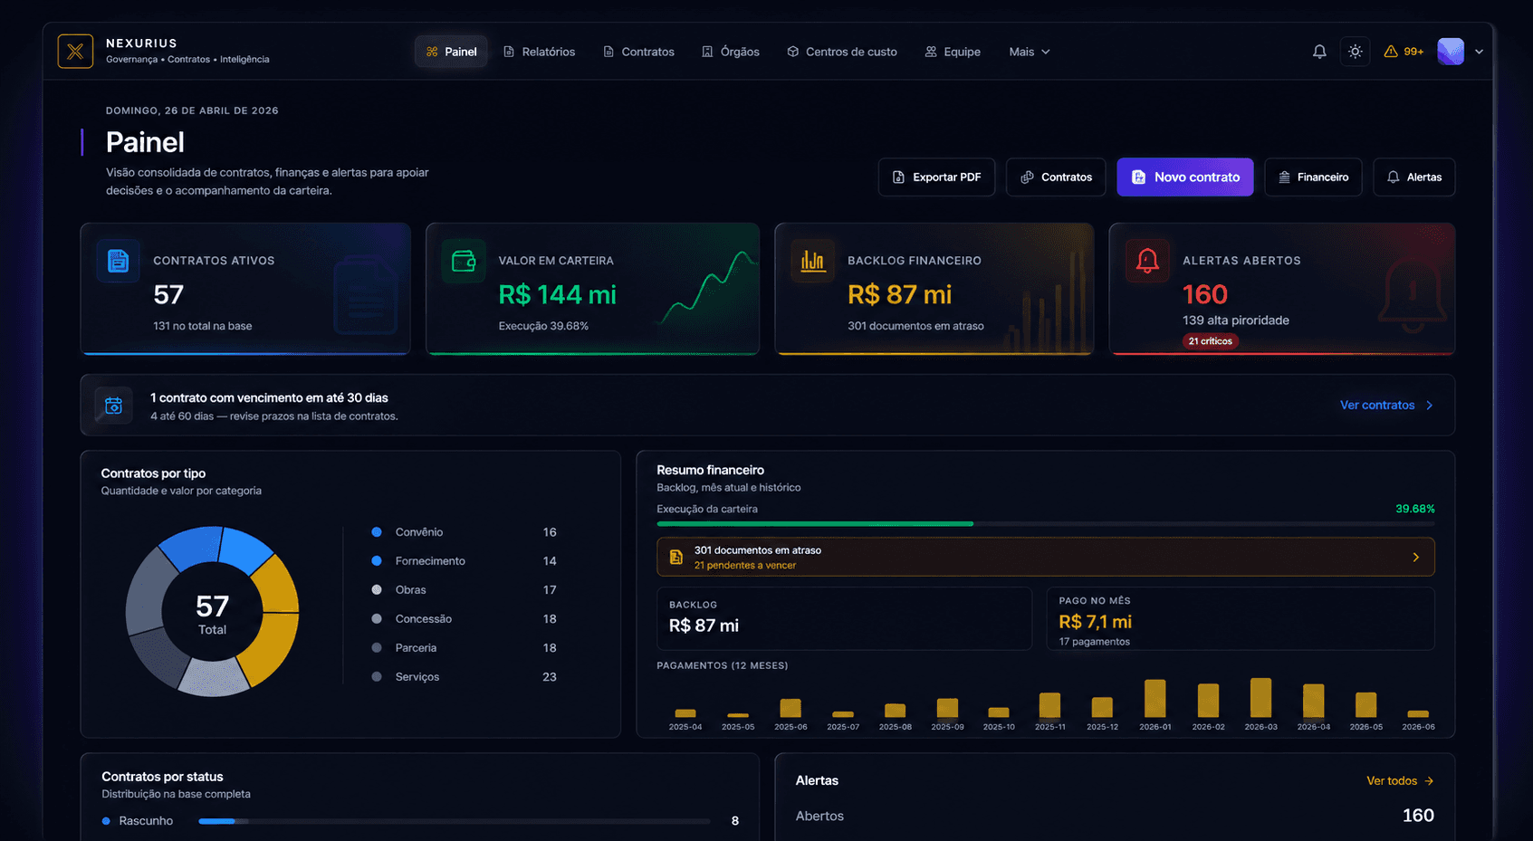Image resolution: width=1533 pixels, height=841 pixels.
Task: Expand the 301 documentos em atraso banner
Action: [1045, 557]
